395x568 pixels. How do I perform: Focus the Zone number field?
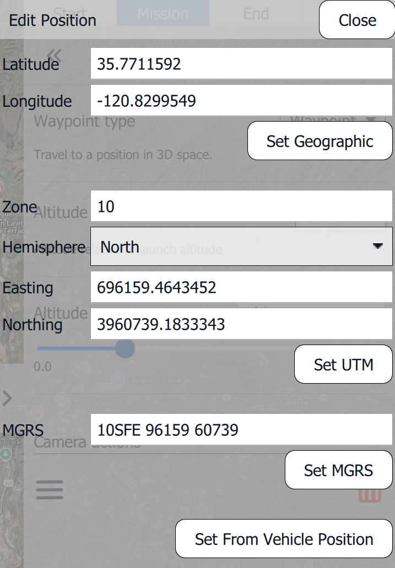241,206
